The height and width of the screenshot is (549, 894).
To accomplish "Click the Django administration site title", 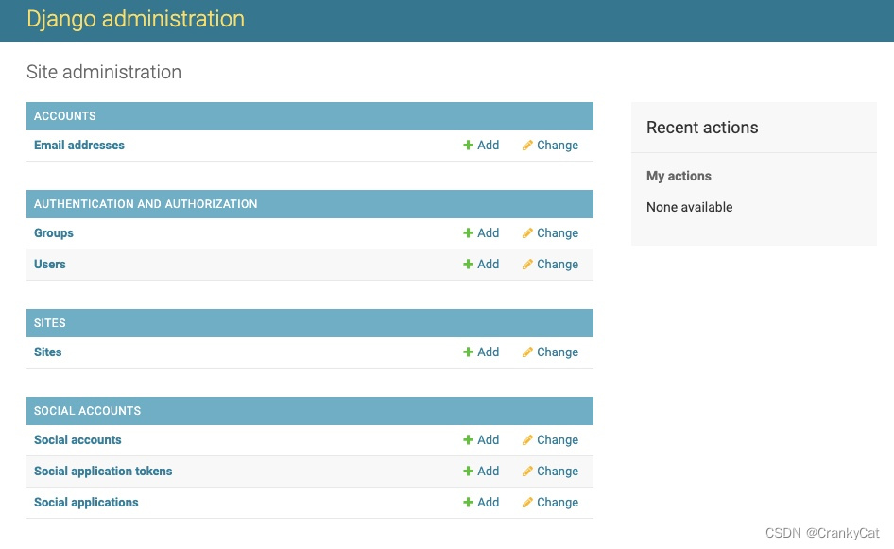I will (x=136, y=20).
